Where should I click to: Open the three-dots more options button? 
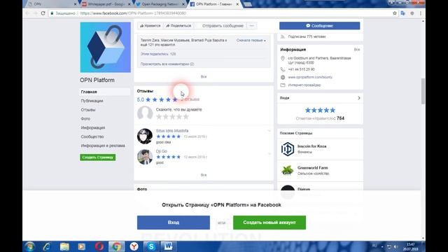pyautogui.click(x=251, y=26)
